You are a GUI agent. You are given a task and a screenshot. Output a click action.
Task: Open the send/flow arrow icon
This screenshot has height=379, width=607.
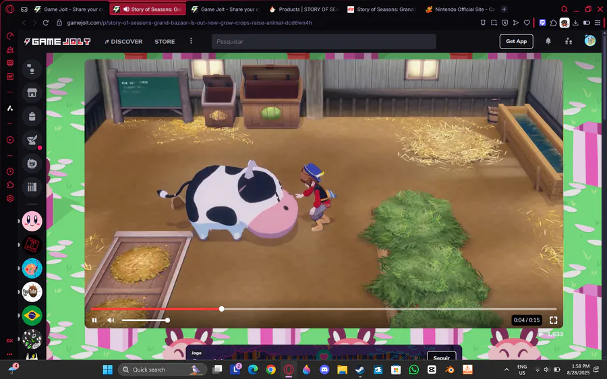tap(516, 23)
